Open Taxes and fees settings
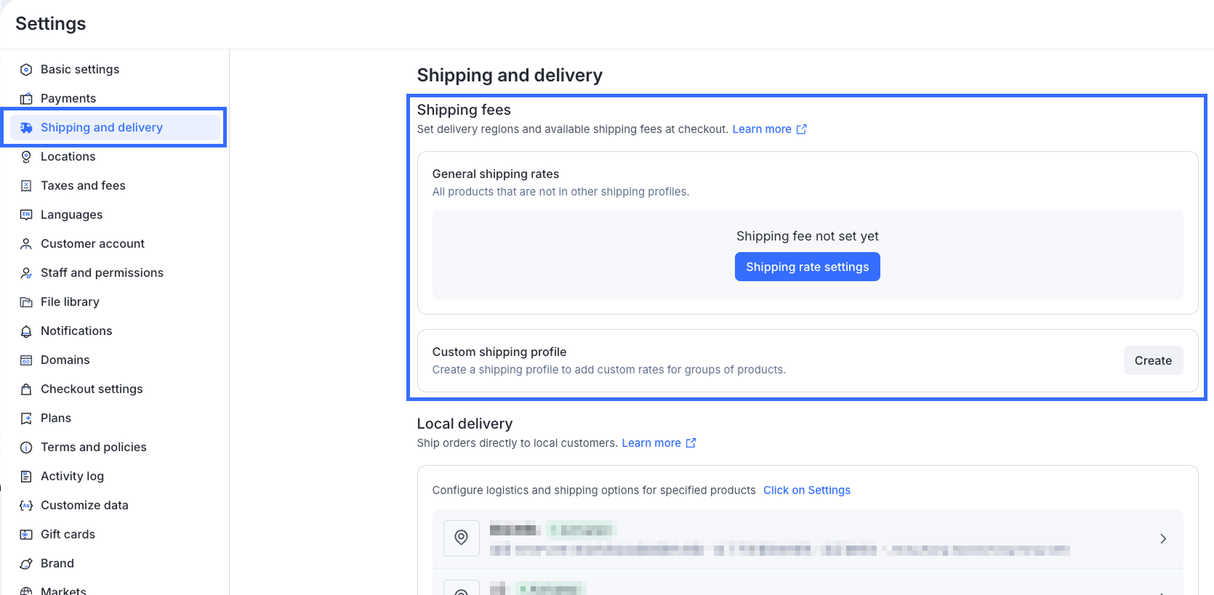Screen dimensions: 1214x595 tap(83, 186)
